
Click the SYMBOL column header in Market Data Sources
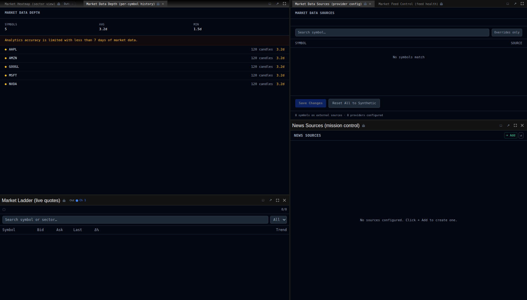(301, 43)
